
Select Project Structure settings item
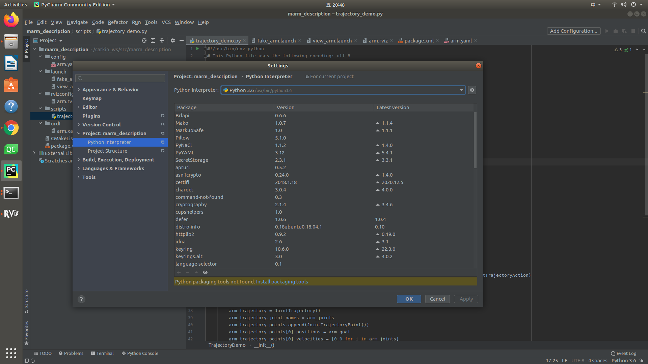point(107,151)
